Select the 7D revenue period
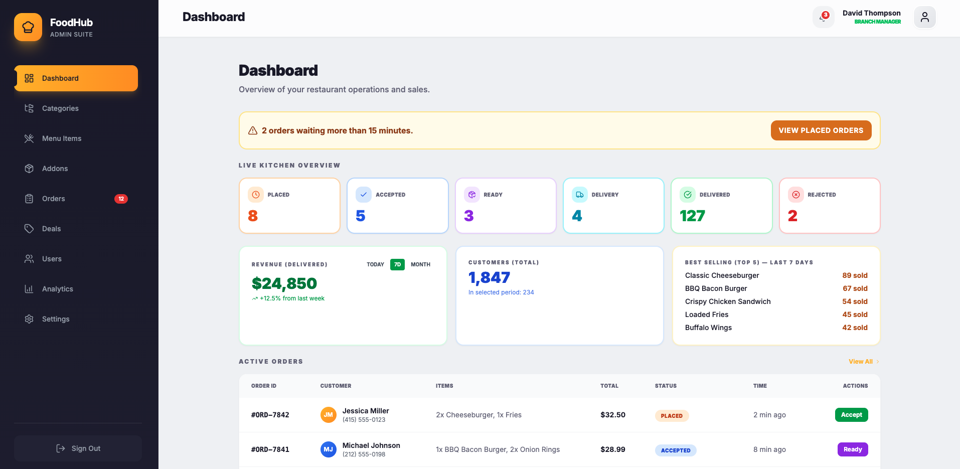Screen dimensions: 960x469 coord(397,264)
